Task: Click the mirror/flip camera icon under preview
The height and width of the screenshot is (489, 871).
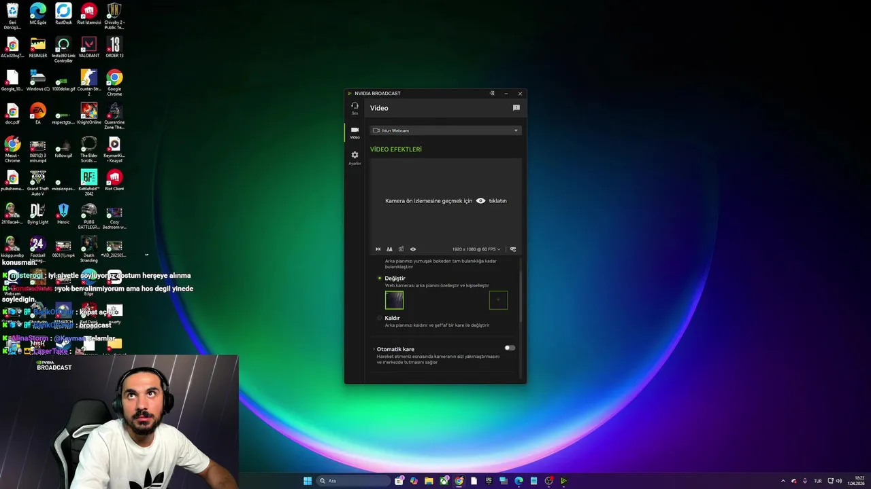Action: point(378,249)
